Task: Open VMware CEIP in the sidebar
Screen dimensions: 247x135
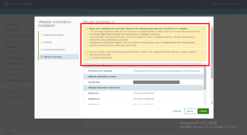Action: pos(17,97)
